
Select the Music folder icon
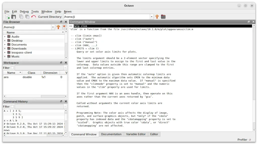click(9, 56)
